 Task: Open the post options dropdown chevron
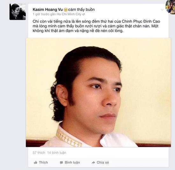pyautogui.click(x=162, y=10)
